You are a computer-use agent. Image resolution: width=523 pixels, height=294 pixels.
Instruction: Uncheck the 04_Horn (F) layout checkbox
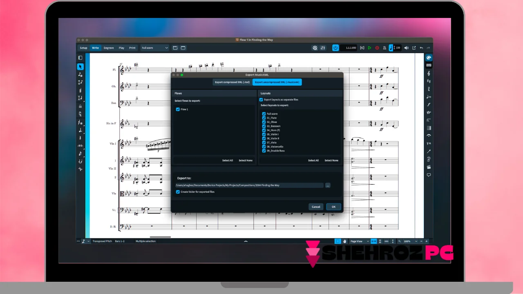264,130
